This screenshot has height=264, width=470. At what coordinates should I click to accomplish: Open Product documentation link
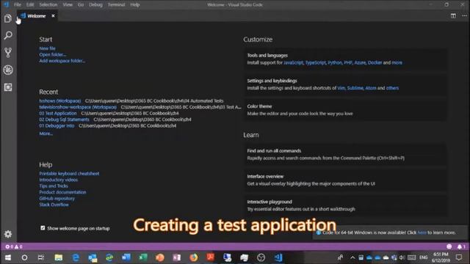(x=62, y=192)
